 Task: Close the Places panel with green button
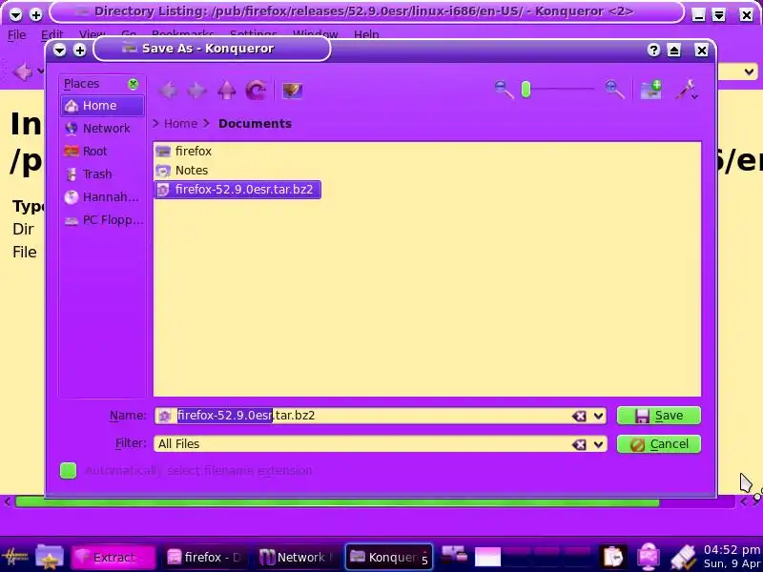[x=133, y=84]
